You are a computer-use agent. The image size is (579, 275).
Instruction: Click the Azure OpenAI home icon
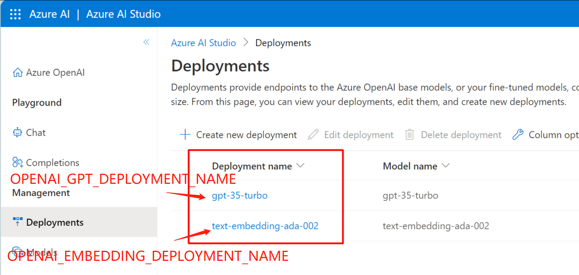coord(18,73)
